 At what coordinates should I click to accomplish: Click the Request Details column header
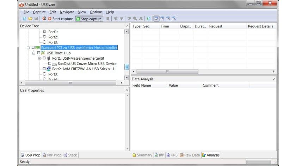coord(261,26)
